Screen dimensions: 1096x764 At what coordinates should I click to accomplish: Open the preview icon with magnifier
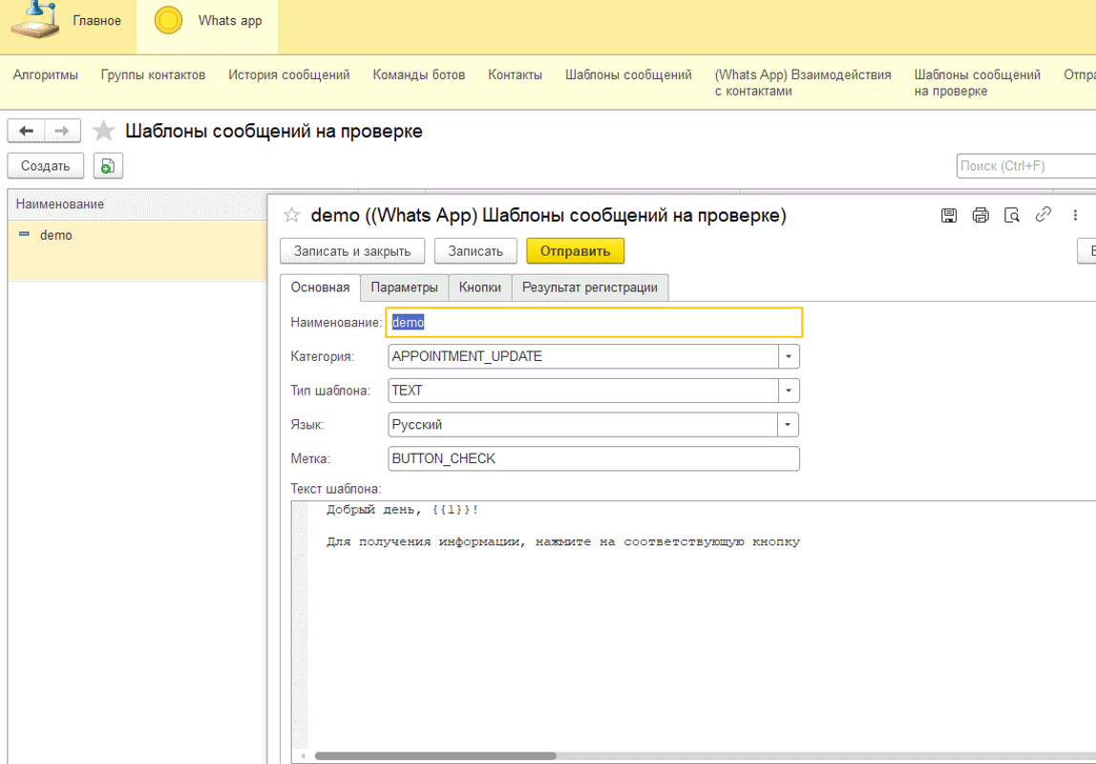1011,215
